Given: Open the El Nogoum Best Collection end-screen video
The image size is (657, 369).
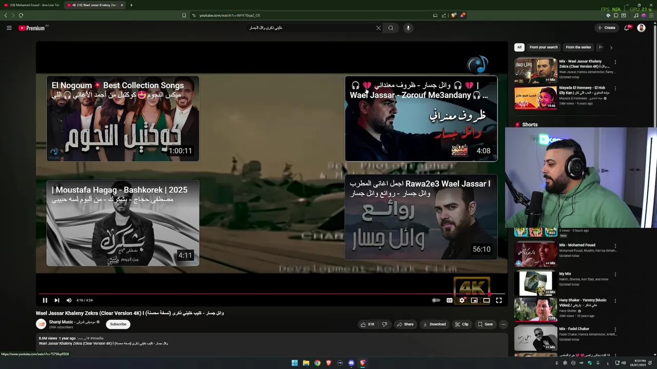Looking at the screenshot, I should coord(123,118).
